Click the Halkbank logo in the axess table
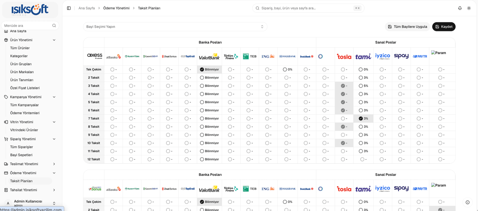 (x=287, y=56)
